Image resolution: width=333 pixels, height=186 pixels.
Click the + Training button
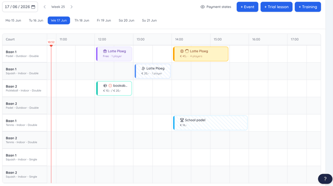click(308, 7)
